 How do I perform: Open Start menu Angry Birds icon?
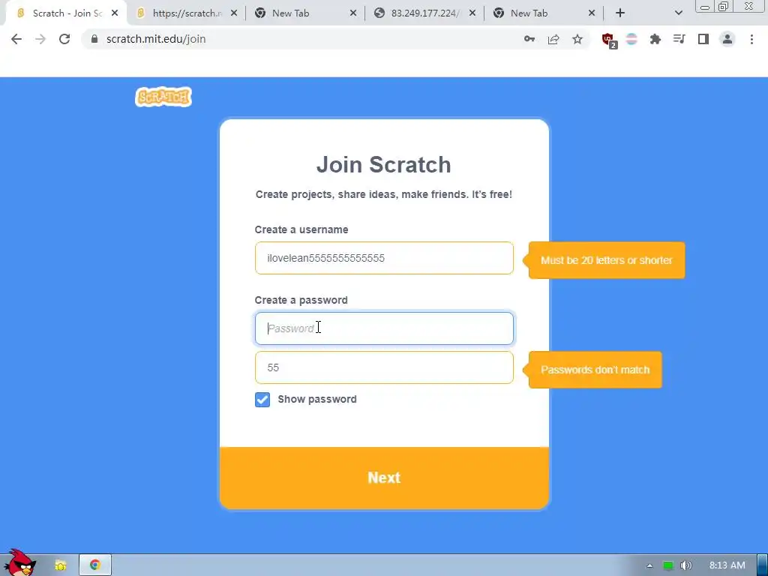[19, 562]
